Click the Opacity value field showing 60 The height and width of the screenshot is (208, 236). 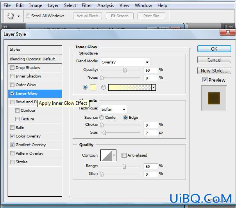[x=151, y=70]
